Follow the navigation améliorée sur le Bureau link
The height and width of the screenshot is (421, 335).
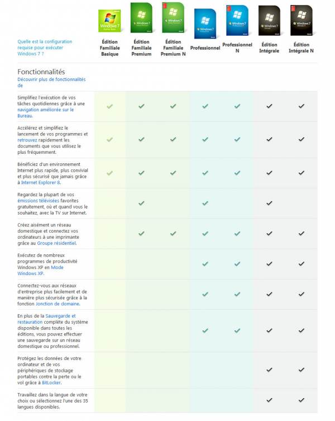point(46,113)
